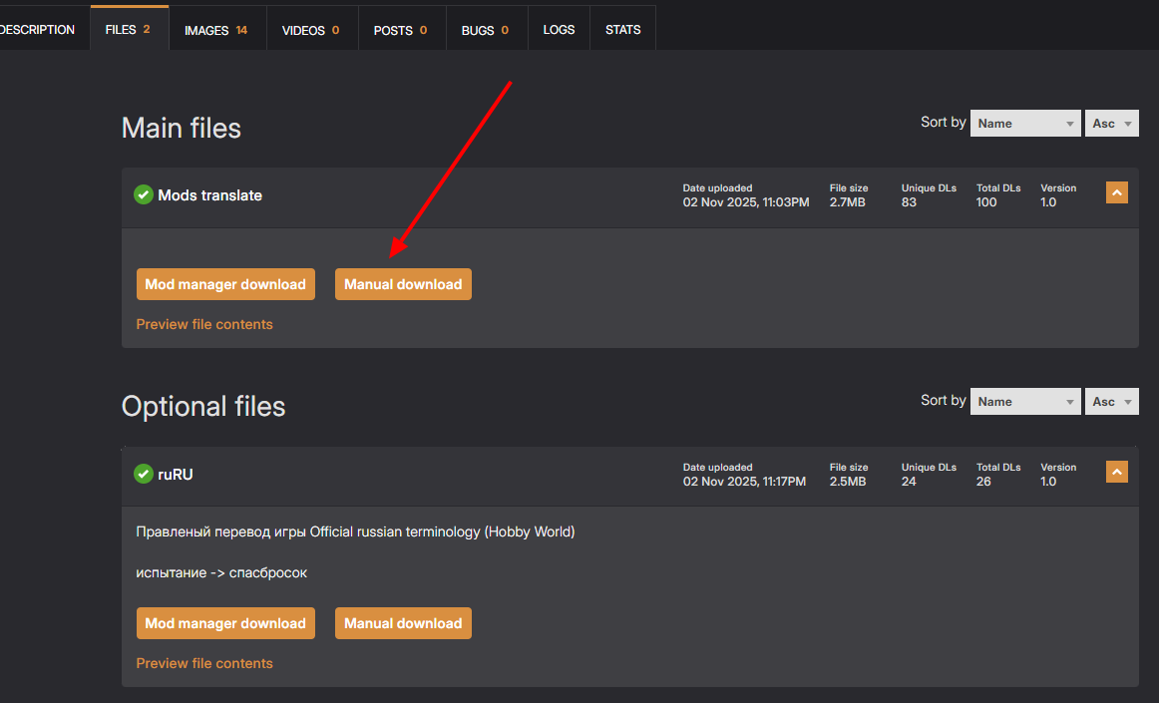This screenshot has width=1159, height=703.
Task: Open Main files Sort by Name dropdown
Action: [1024, 124]
